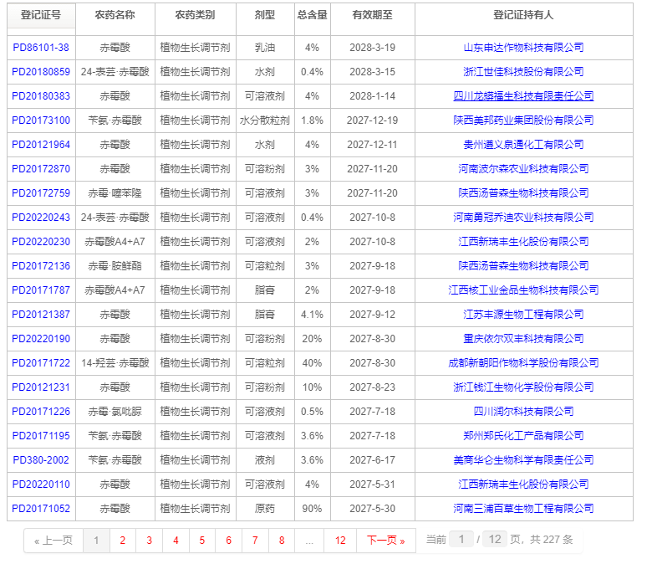Click the current page number input box
The image size is (652, 564).
point(461,540)
